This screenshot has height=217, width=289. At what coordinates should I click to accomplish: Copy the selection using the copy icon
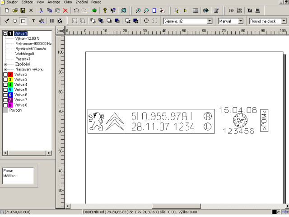(49, 10)
